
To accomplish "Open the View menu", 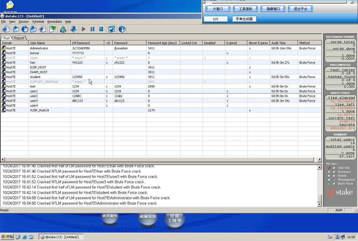I will (12, 22).
